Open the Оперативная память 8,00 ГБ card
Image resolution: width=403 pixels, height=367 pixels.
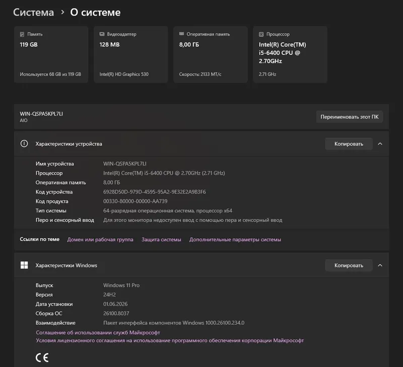tap(211, 54)
